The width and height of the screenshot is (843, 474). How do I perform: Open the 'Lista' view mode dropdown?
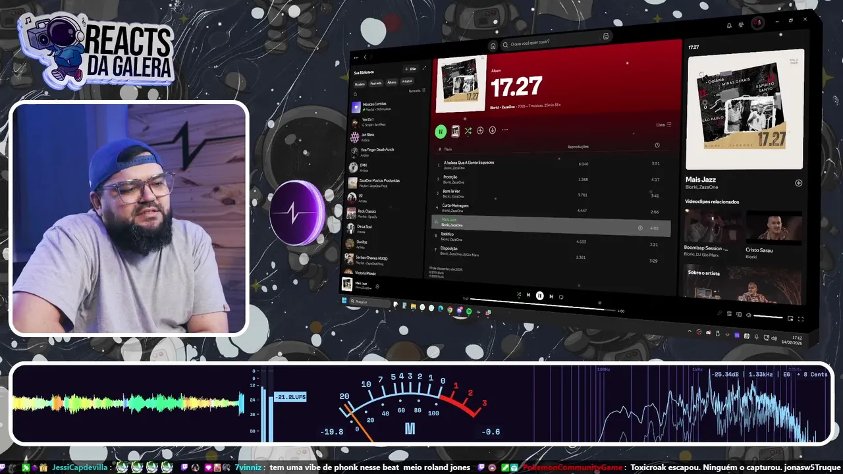pos(664,124)
